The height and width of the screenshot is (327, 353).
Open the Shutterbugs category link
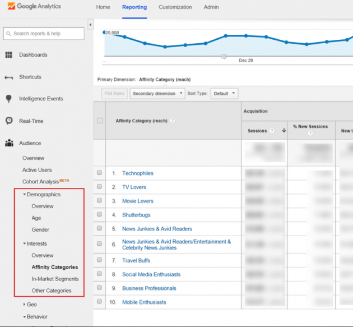tap(136, 215)
